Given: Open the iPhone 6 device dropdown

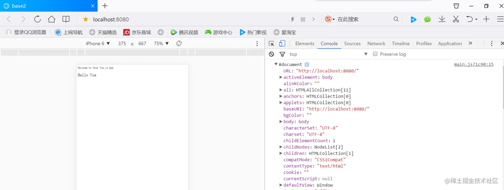Looking at the screenshot, I should coord(98,44).
